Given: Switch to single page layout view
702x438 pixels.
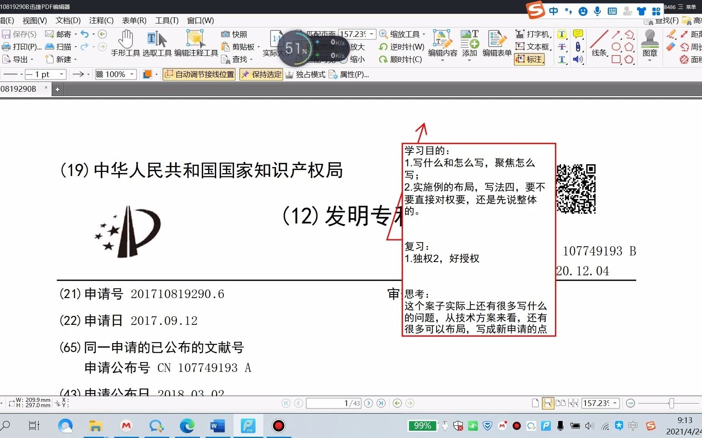Looking at the screenshot, I should point(535,403).
